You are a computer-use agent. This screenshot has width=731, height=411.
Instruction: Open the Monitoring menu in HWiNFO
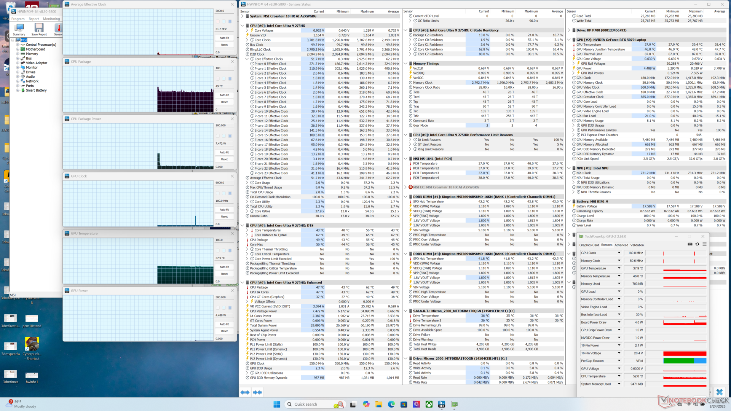(51, 19)
